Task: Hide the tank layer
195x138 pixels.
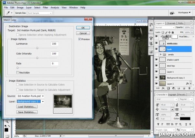Action: coord(156,49)
